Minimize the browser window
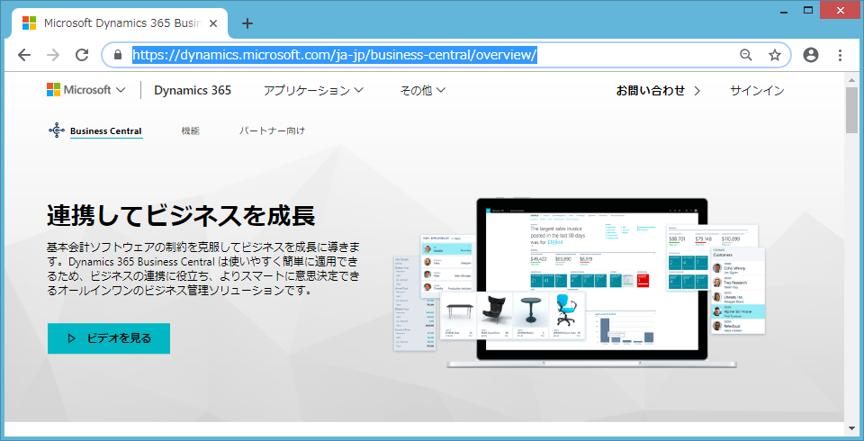The width and height of the screenshot is (864, 441). coord(784,11)
